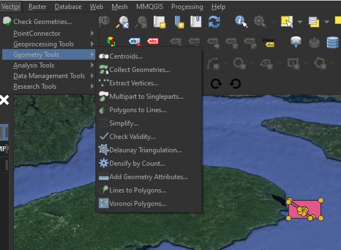Click the New Spatial Bookmark icon
Viewport: 341px width, 250px height.
tap(179, 22)
